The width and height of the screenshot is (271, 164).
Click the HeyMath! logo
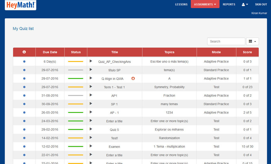pos(20,5)
